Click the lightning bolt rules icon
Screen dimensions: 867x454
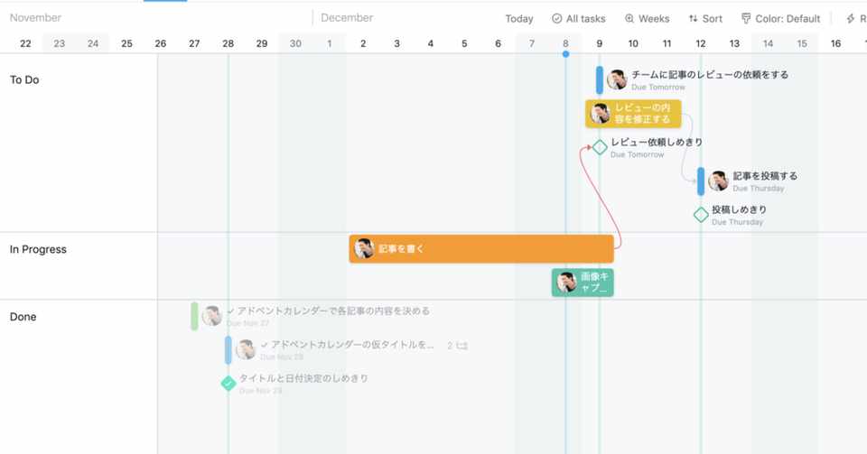(x=851, y=19)
